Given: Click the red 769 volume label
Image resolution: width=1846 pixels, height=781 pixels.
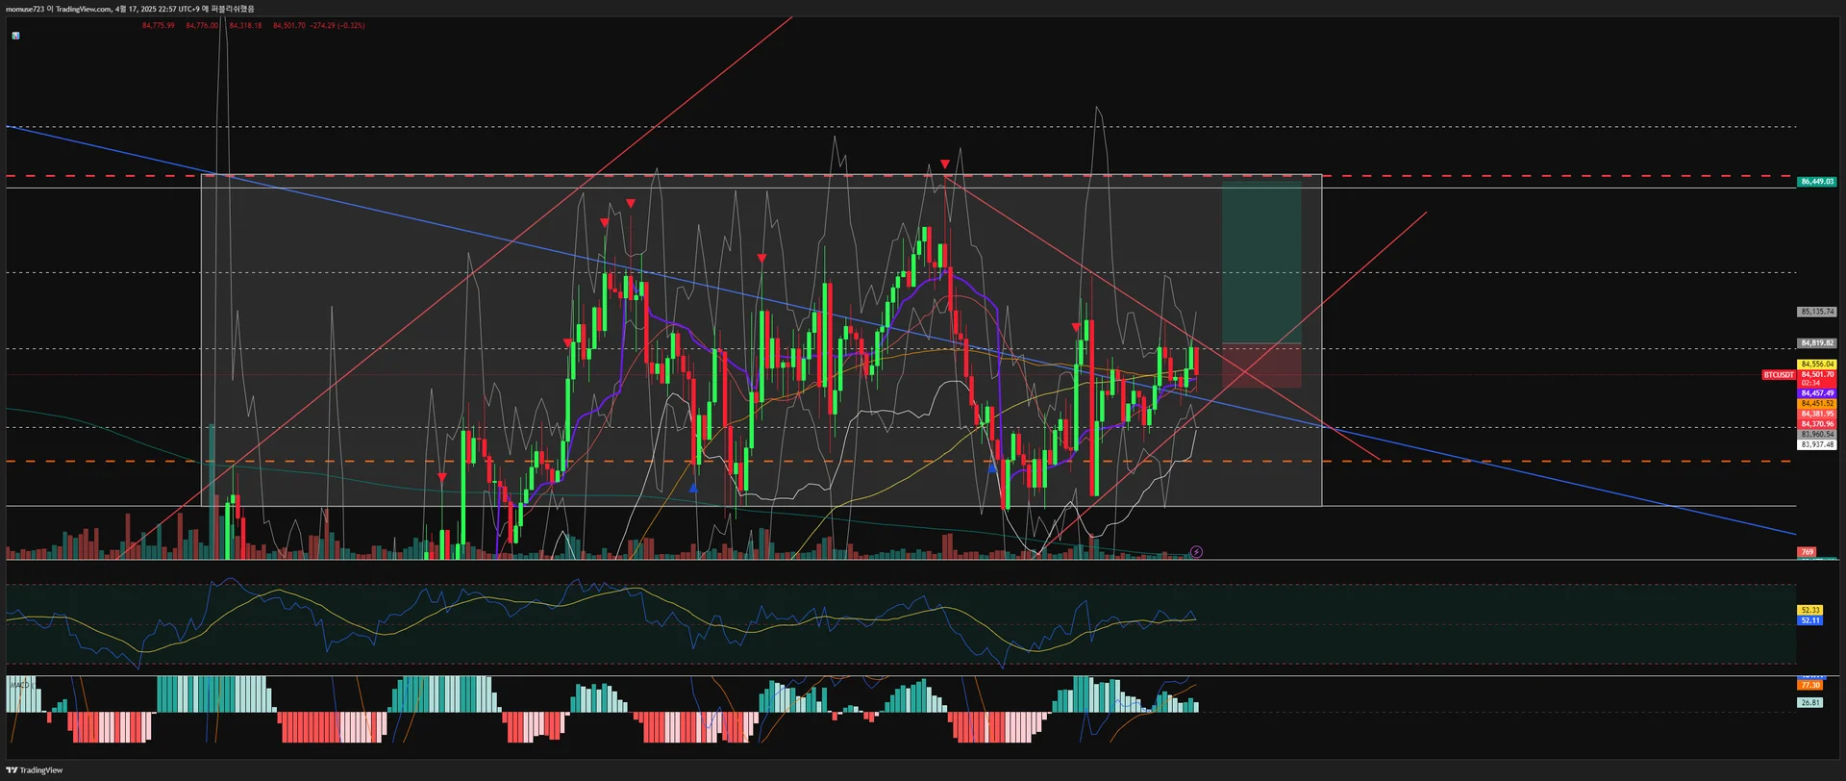Looking at the screenshot, I should point(1808,552).
